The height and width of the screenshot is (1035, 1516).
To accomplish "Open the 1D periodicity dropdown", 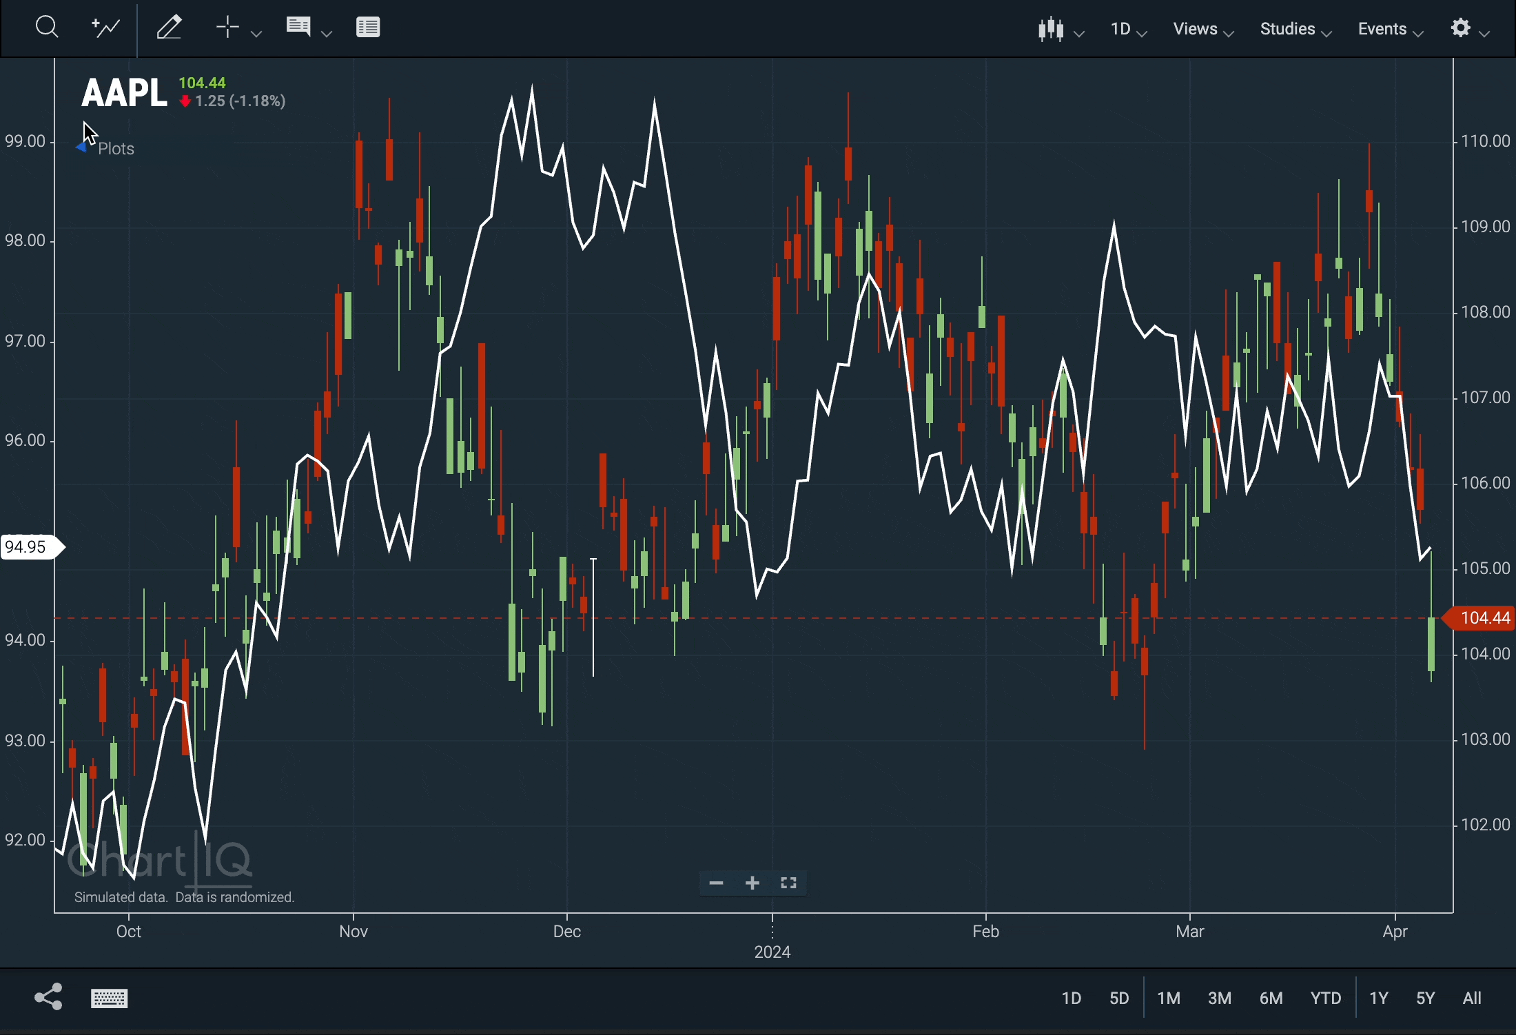I will [1128, 29].
